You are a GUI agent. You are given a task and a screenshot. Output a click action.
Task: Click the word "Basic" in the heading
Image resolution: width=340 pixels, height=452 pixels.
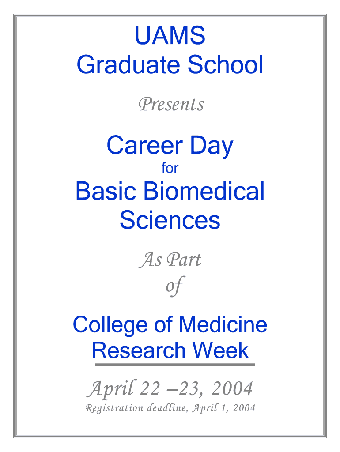[106, 192]
